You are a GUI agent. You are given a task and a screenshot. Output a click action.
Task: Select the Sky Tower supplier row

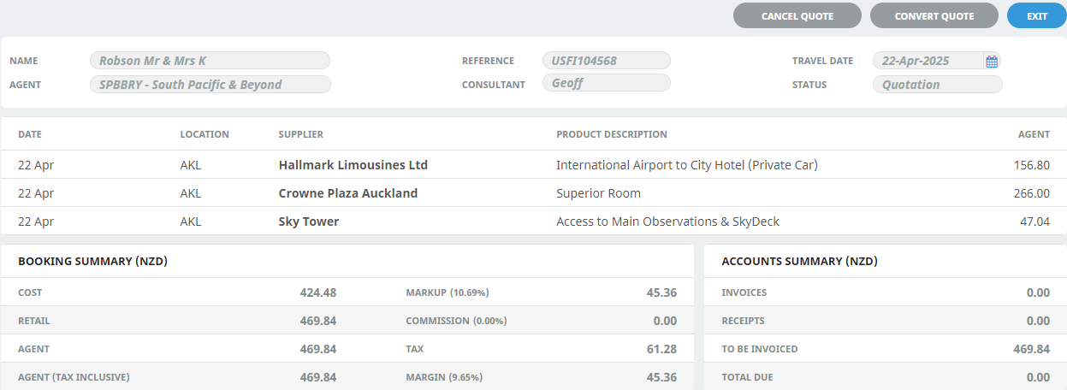click(x=308, y=222)
